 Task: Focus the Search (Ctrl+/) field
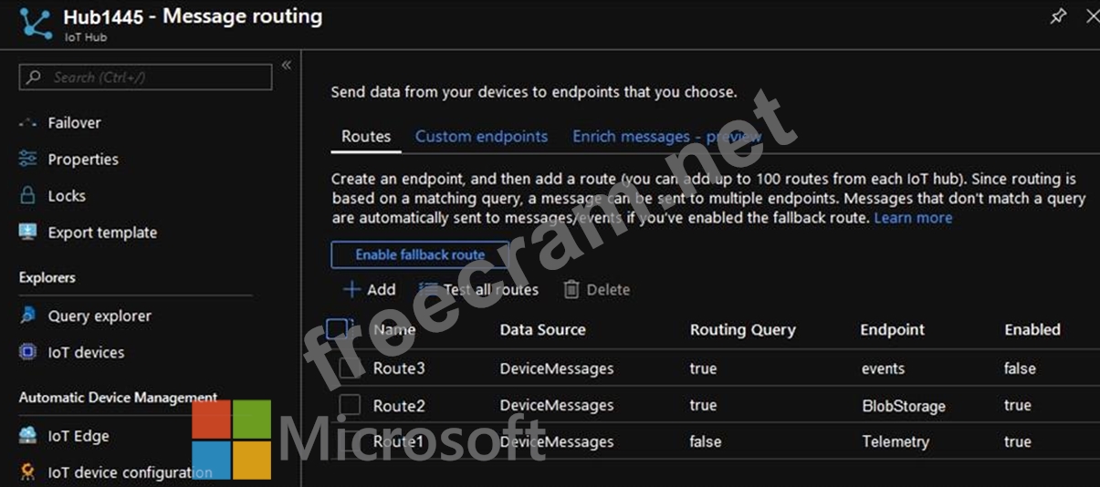coord(145,78)
